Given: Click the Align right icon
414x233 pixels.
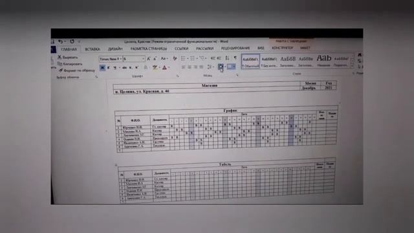Looking at the screenshot, I should tap(195, 67).
